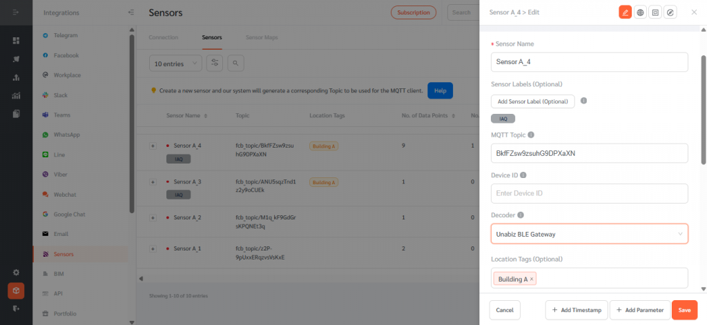Image resolution: width=707 pixels, height=325 pixels.
Task: Click the pencil edit icon in panel header
Action: 625,12
